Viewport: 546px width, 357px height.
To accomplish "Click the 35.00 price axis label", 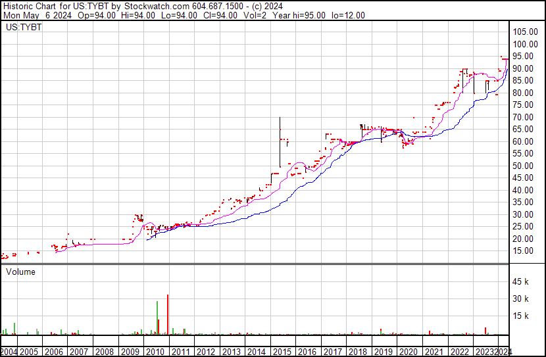I will pos(523,202).
